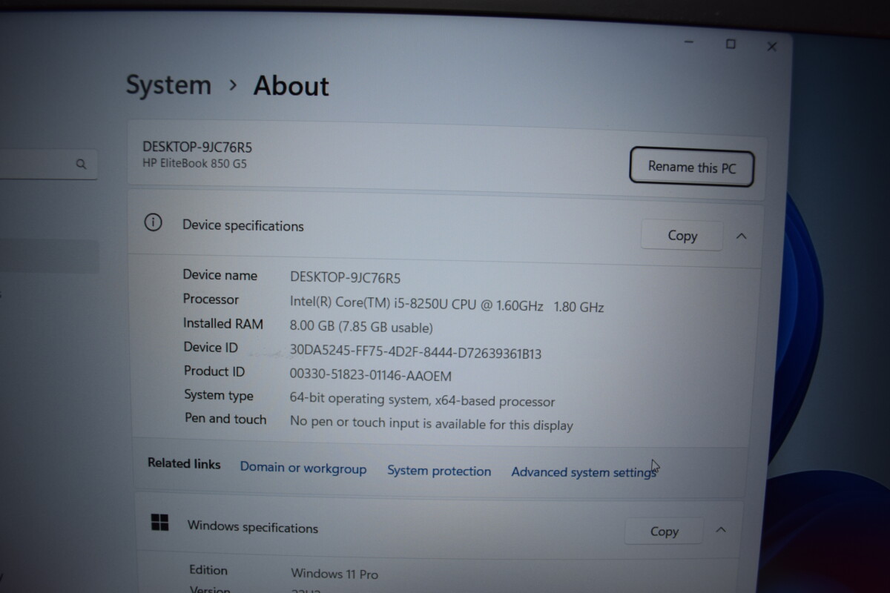Click the Rename this PC button

(x=691, y=168)
